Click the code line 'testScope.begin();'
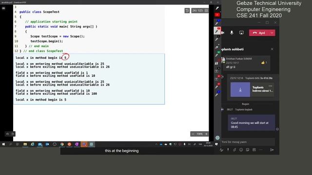312x175 pixels. (x=47, y=41)
